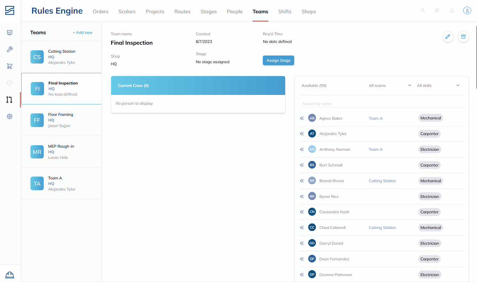
Task: Add Bert Schmidt to crew with double-arrow
Action: (x=302, y=165)
